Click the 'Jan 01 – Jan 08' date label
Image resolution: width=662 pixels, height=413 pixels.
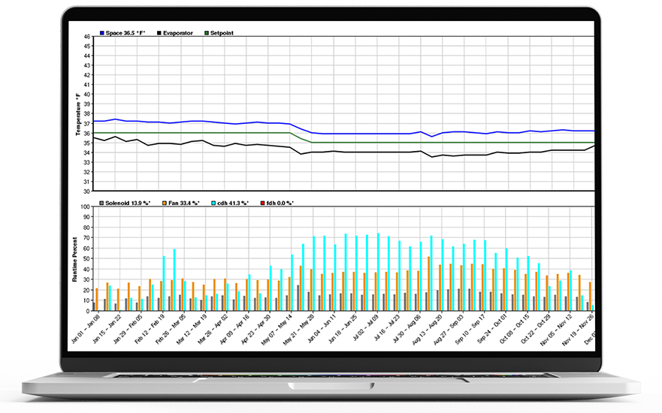tap(86, 328)
